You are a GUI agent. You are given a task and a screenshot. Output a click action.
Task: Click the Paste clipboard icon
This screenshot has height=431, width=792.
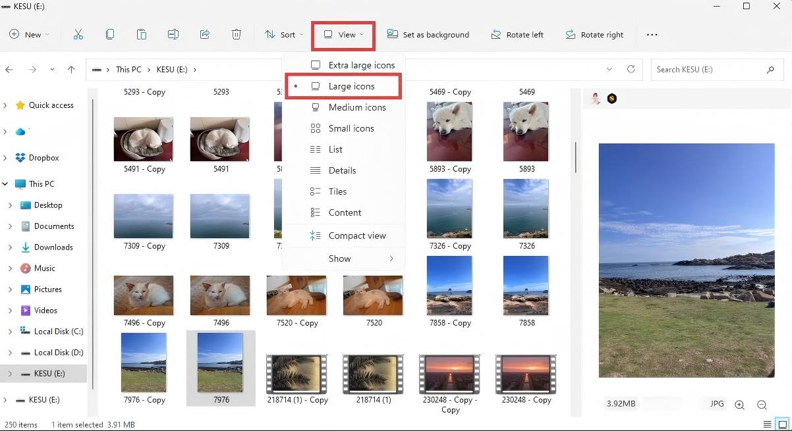click(x=142, y=35)
